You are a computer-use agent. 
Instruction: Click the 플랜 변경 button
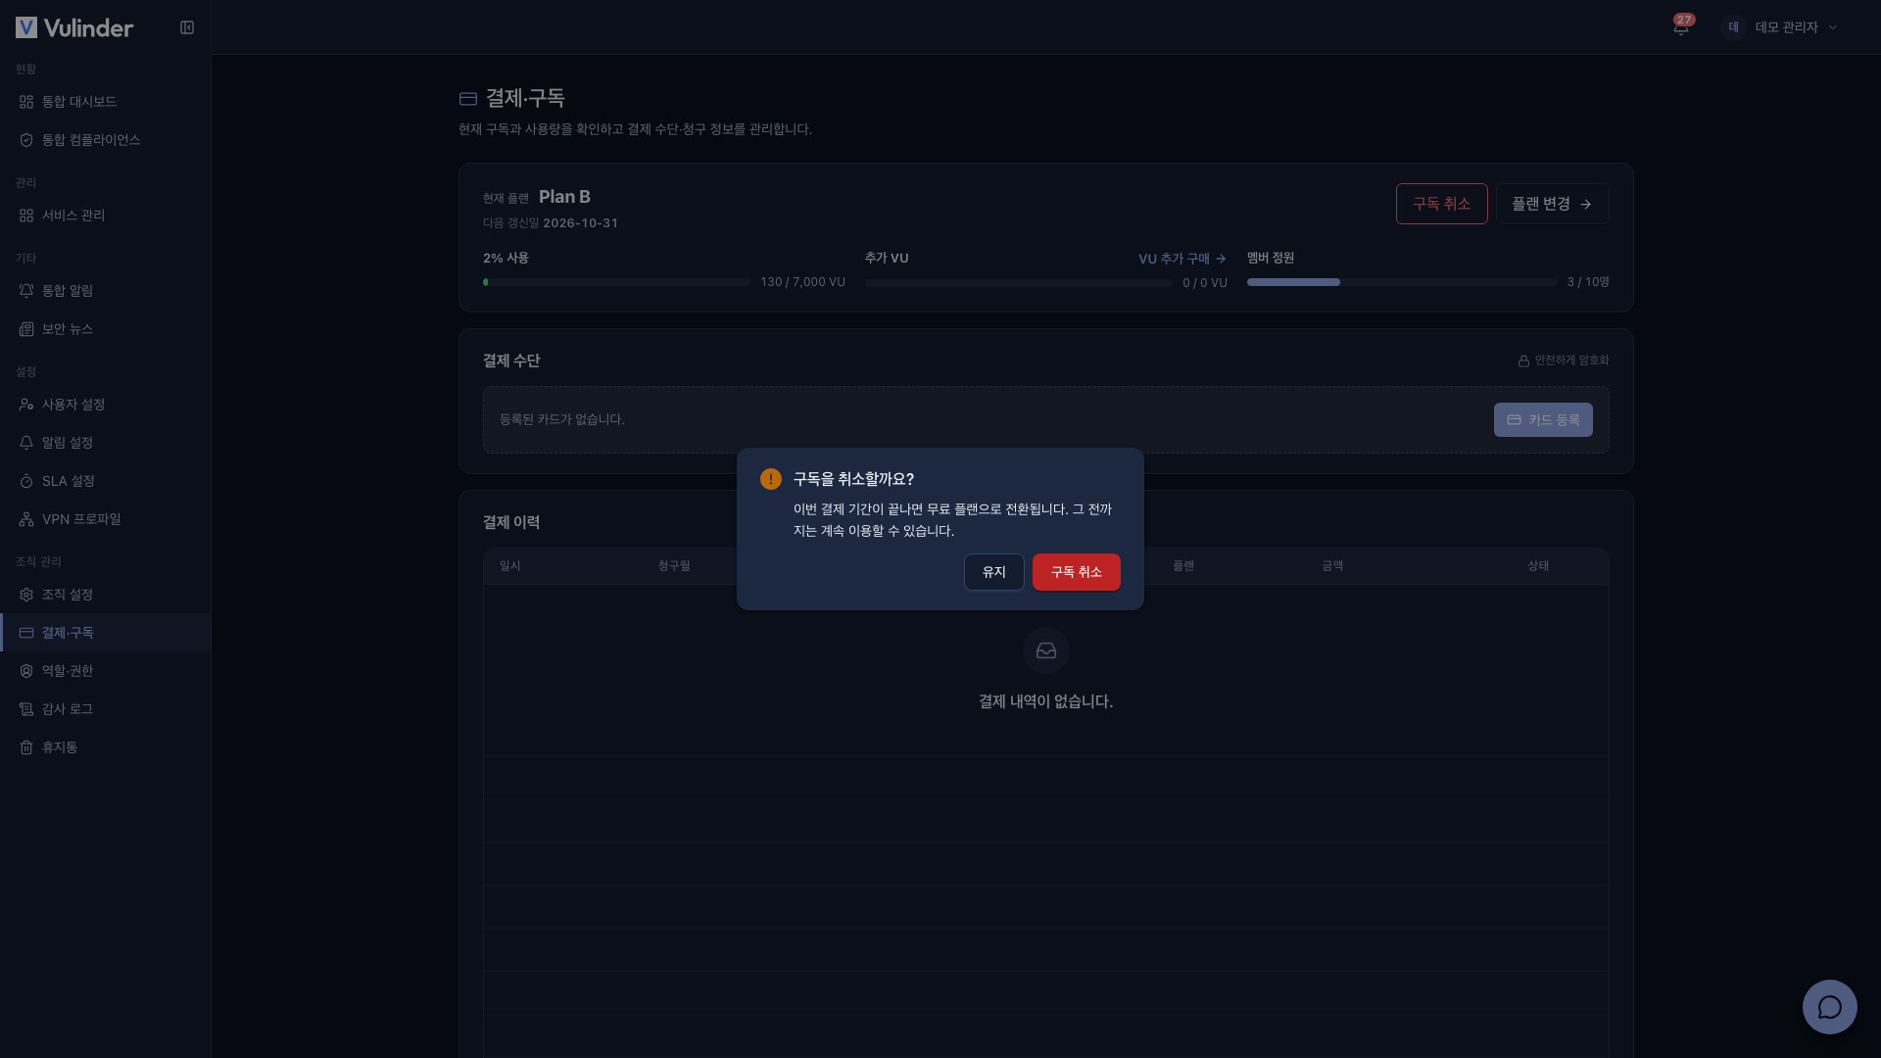pos(1553,204)
